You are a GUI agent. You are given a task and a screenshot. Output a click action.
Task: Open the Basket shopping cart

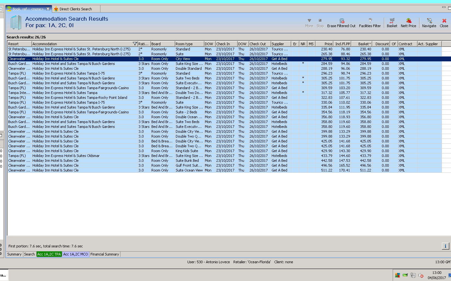click(392, 21)
